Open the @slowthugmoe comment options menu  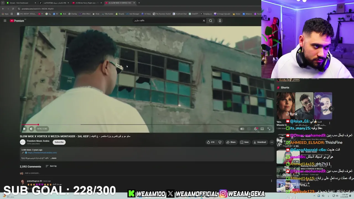click(272, 181)
